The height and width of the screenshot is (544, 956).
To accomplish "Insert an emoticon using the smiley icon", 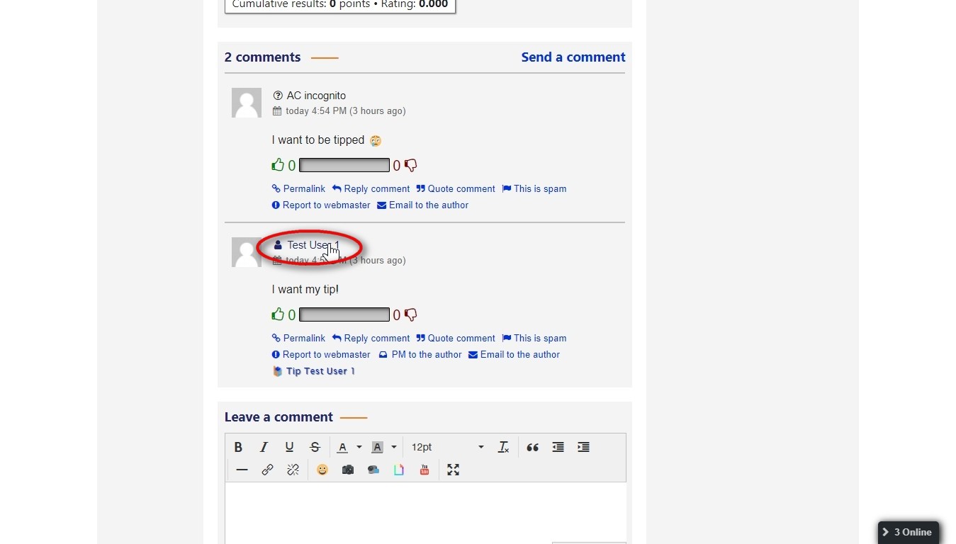I will pos(322,470).
